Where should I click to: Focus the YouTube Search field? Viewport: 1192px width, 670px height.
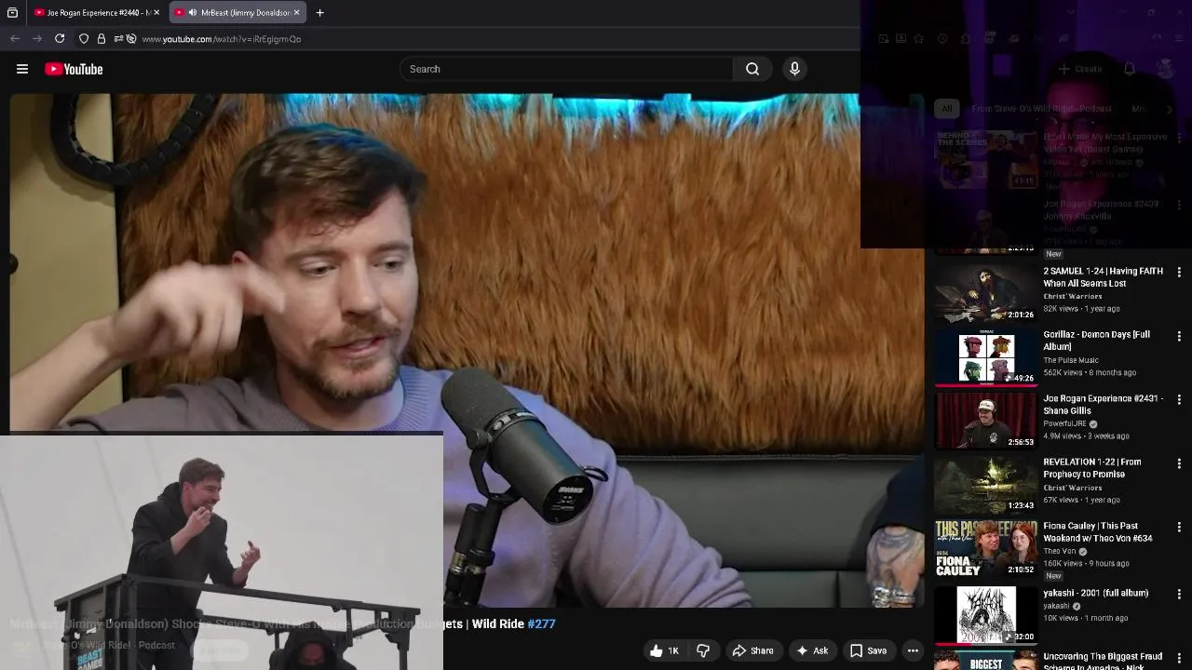(x=566, y=69)
